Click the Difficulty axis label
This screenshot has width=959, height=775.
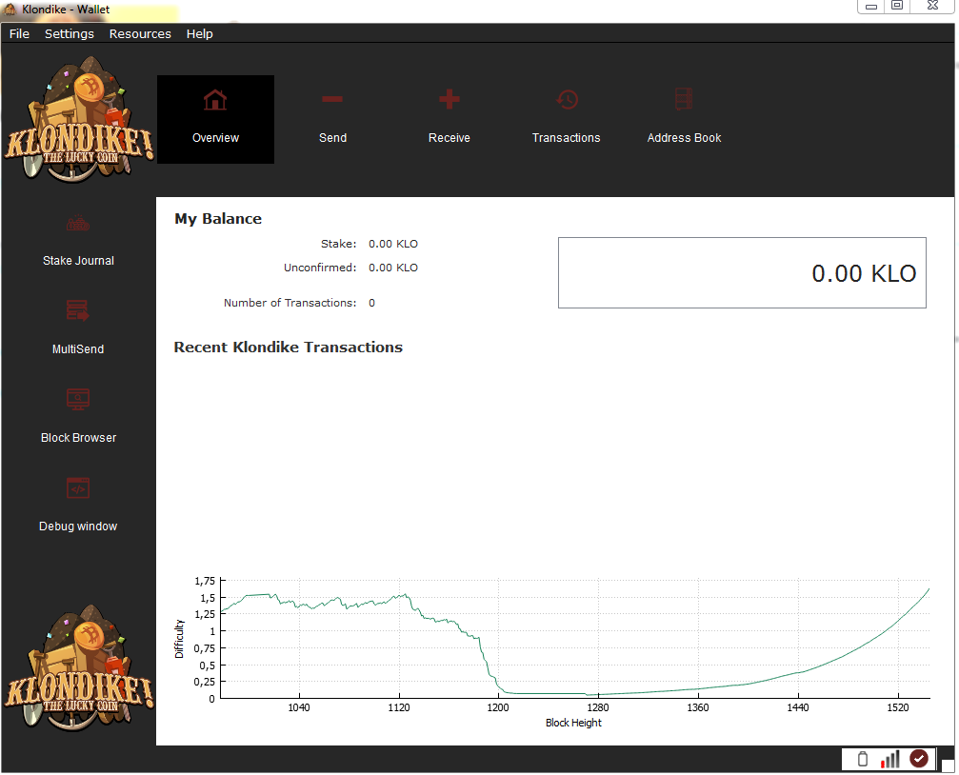(x=179, y=639)
